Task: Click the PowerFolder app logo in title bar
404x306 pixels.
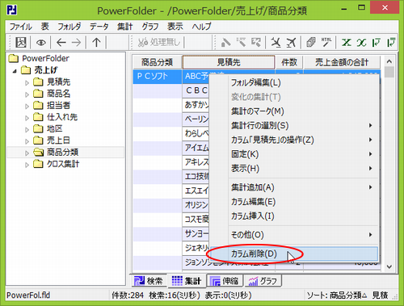Action: point(11,10)
